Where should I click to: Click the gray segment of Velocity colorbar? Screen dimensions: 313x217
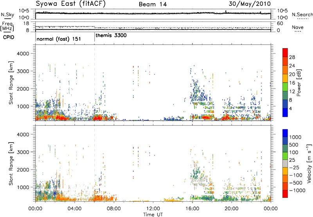click(285, 163)
